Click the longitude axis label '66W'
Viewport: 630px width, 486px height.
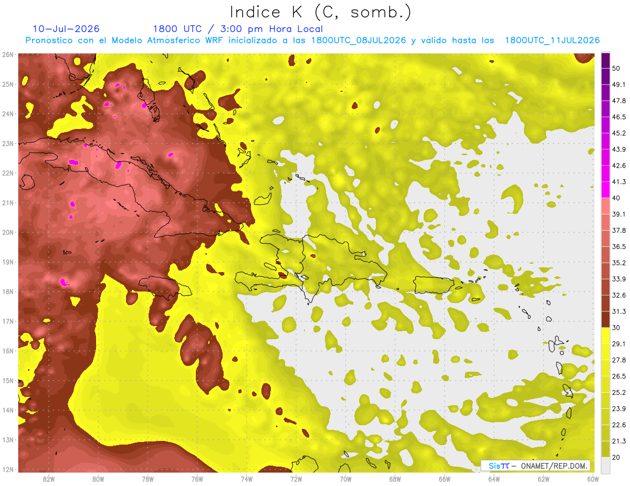444,479
